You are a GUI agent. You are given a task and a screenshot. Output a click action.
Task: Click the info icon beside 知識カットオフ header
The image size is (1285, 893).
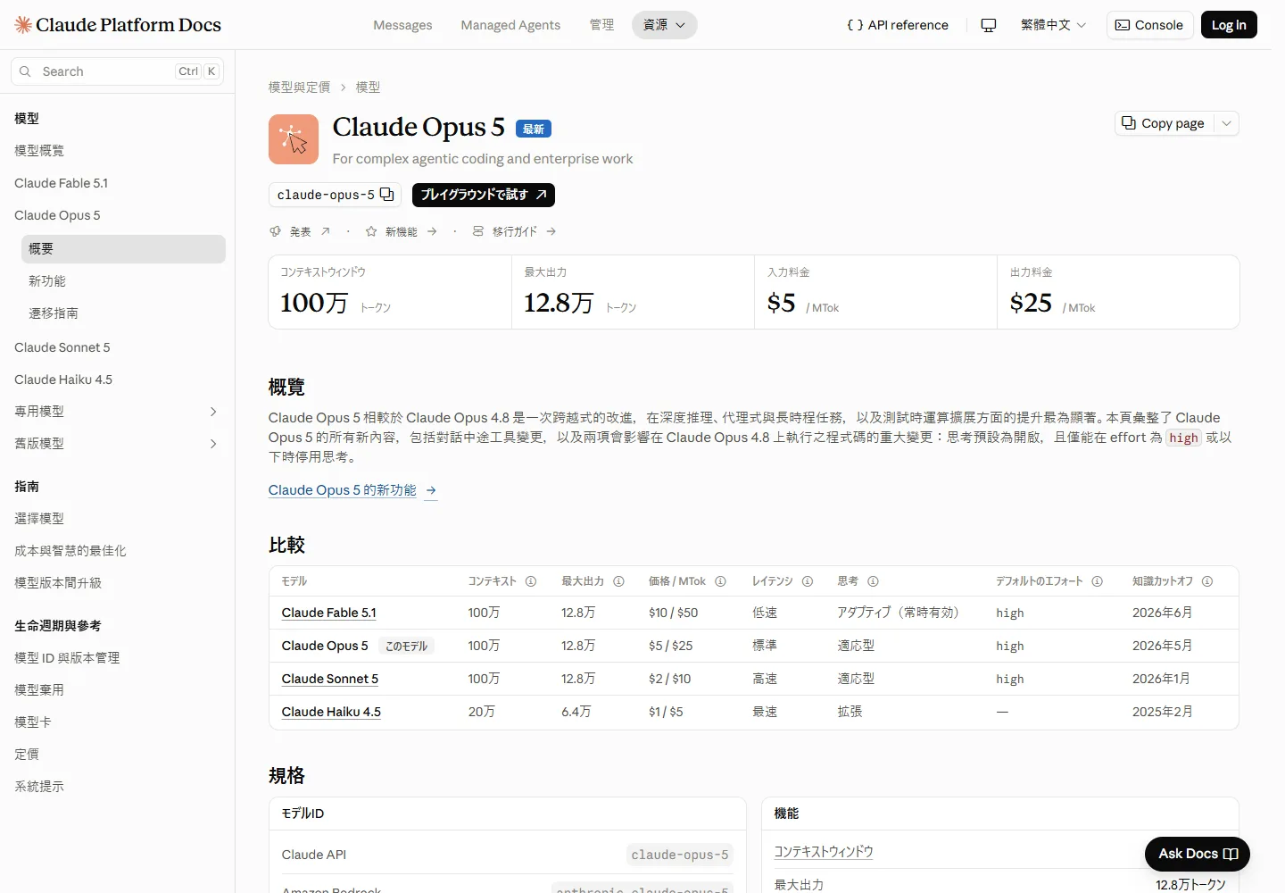[1207, 581]
